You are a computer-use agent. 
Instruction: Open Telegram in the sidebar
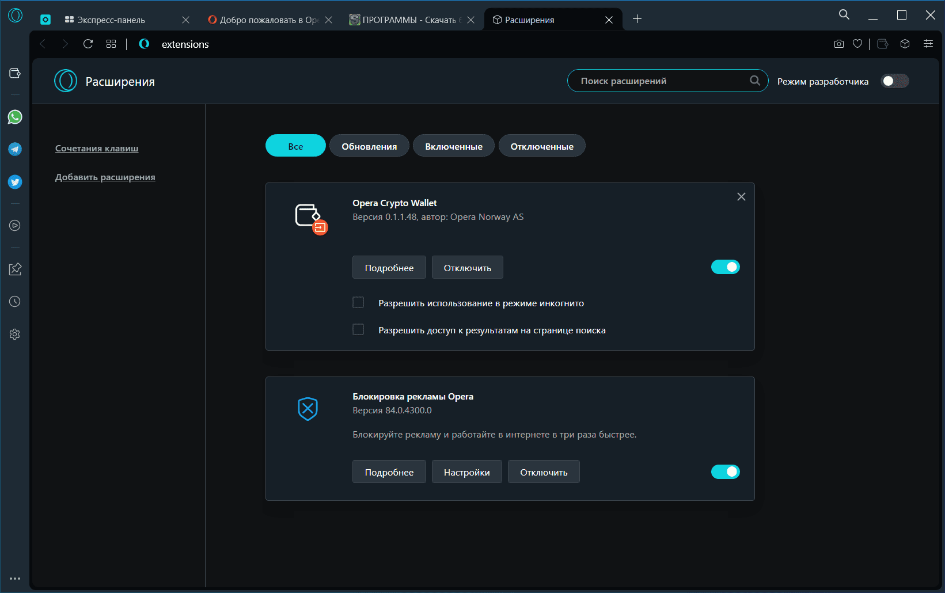(15, 149)
